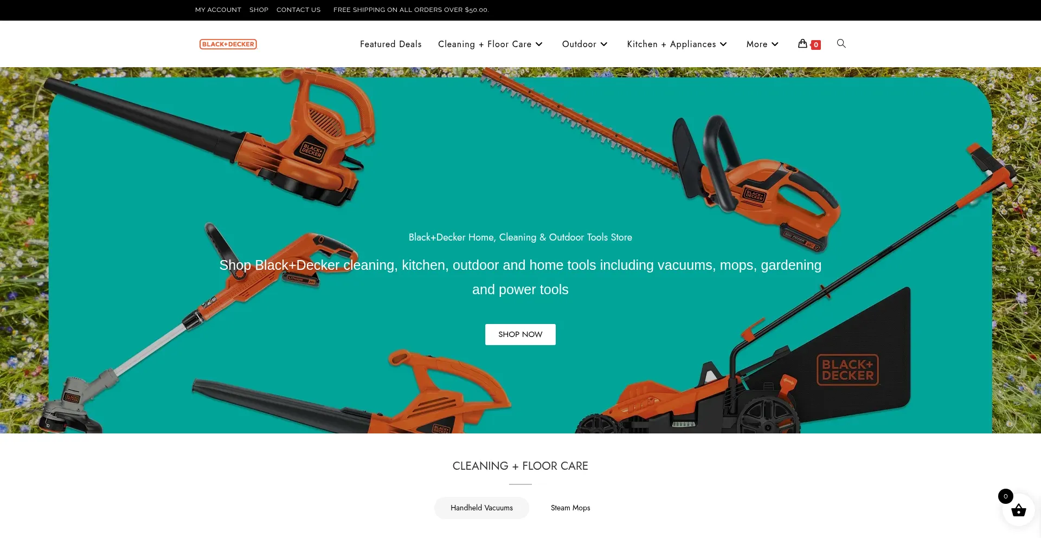The height and width of the screenshot is (538, 1041).
Task: Click the cart count badge in header
Action: click(815, 45)
